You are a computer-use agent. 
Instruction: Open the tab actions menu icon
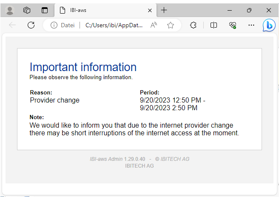pyautogui.click(x=45, y=10)
